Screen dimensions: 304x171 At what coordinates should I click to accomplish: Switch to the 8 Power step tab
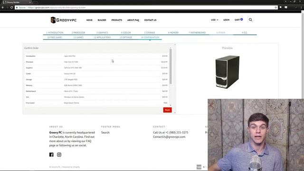coord(221,33)
